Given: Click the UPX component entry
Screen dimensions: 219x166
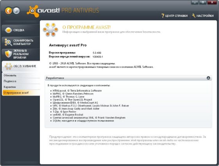Looking at the screenshot, I should [x=91, y=106].
